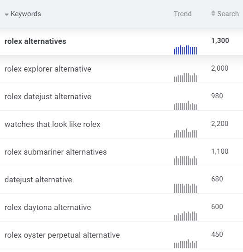Open trend chart for rolex explorer alternative
This screenshot has height=252, width=243.
[x=185, y=78]
